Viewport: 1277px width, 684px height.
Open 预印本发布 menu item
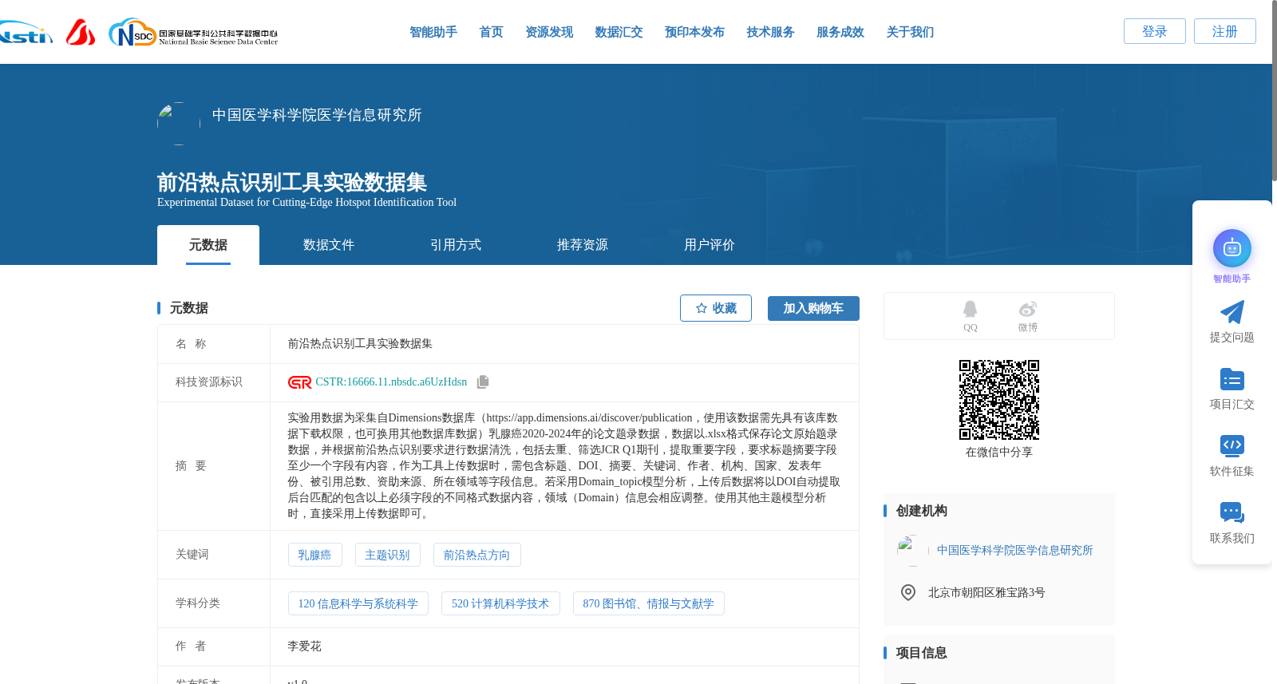point(694,32)
